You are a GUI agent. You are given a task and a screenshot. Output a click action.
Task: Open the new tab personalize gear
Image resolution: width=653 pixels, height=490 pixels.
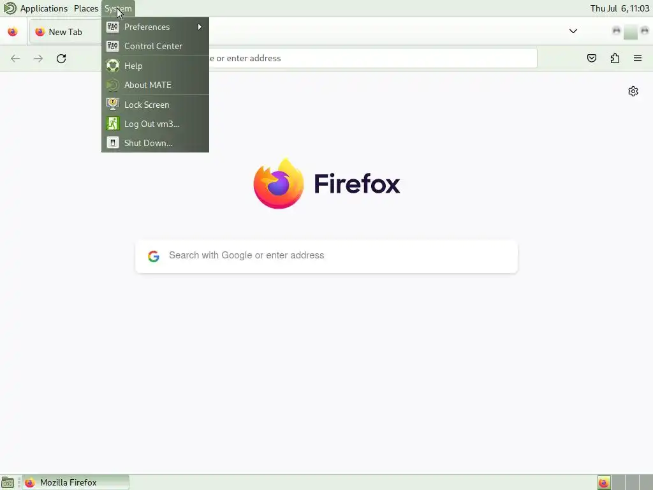(633, 91)
